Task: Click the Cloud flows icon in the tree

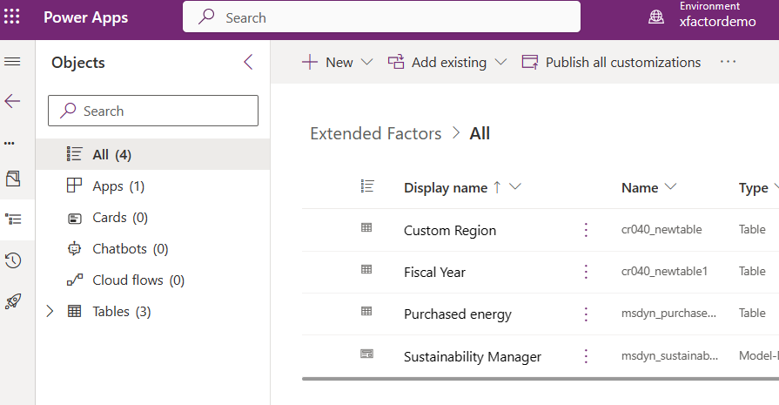Action: (75, 280)
